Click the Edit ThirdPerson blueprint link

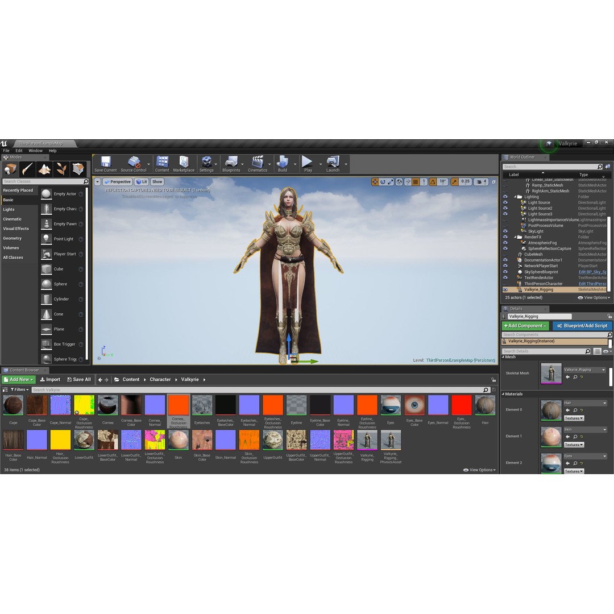click(x=592, y=284)
